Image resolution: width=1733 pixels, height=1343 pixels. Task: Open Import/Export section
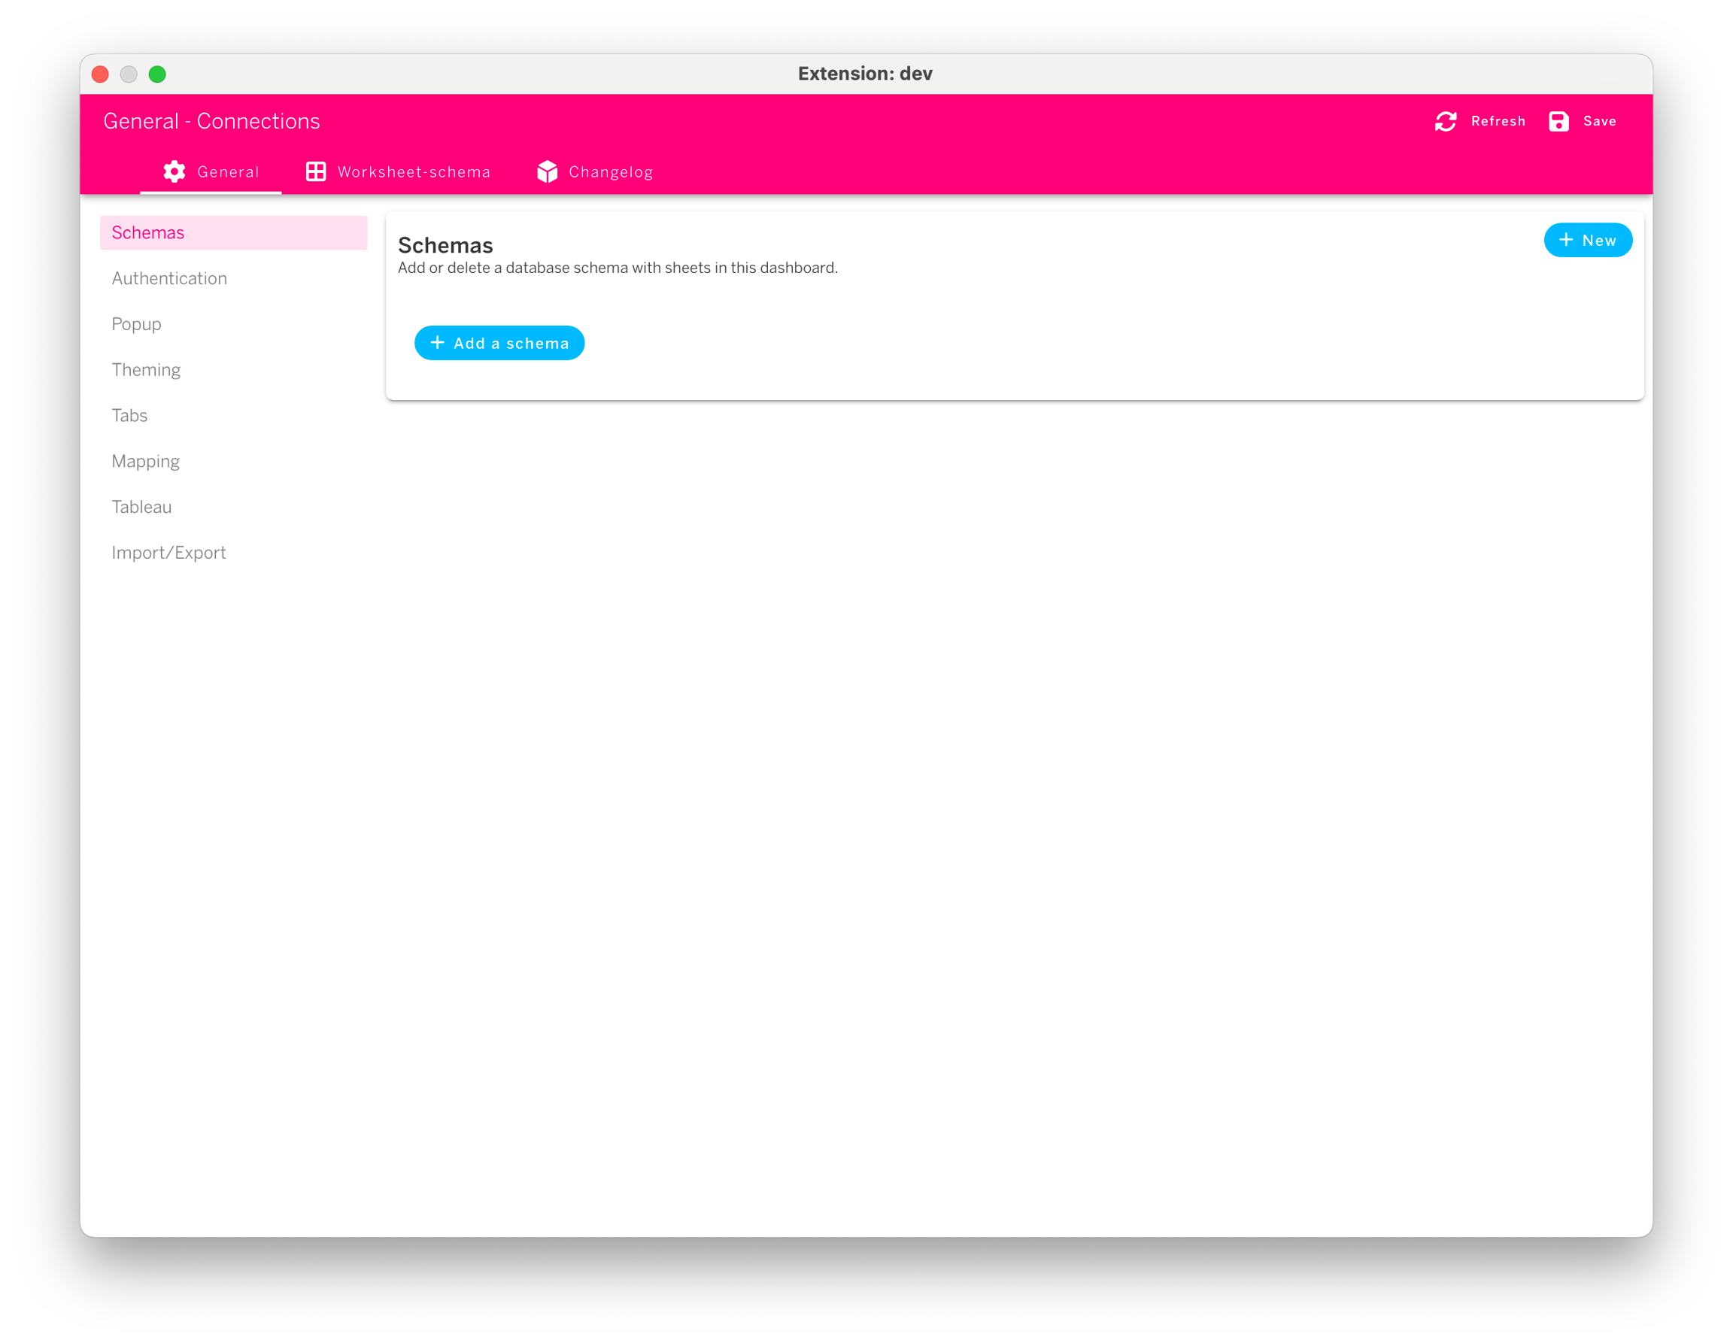[168, 553]
